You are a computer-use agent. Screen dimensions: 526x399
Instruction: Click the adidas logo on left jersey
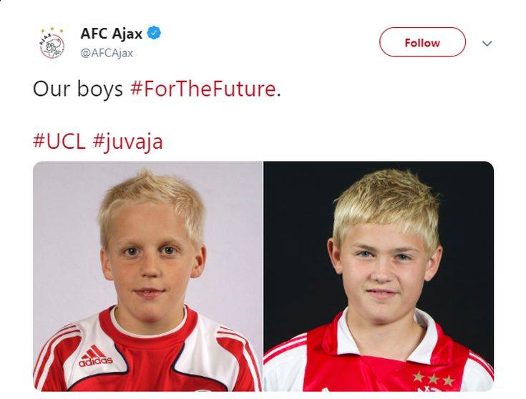[96, 357]
